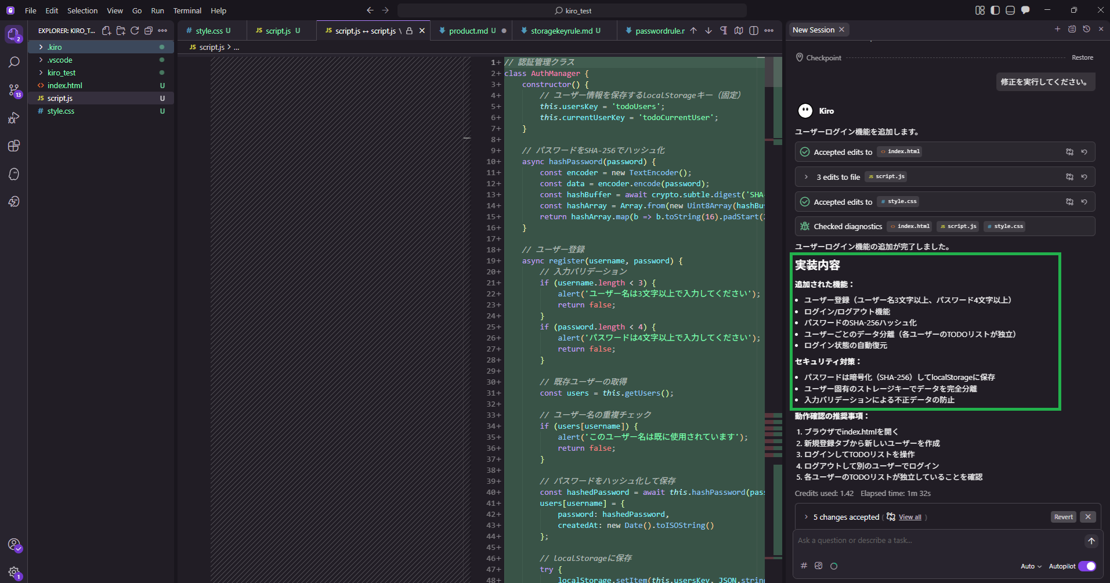The height and width of the screenshot is (583, 1110).
Task: Open the Search view in activity bar
Action: (14, 62)
